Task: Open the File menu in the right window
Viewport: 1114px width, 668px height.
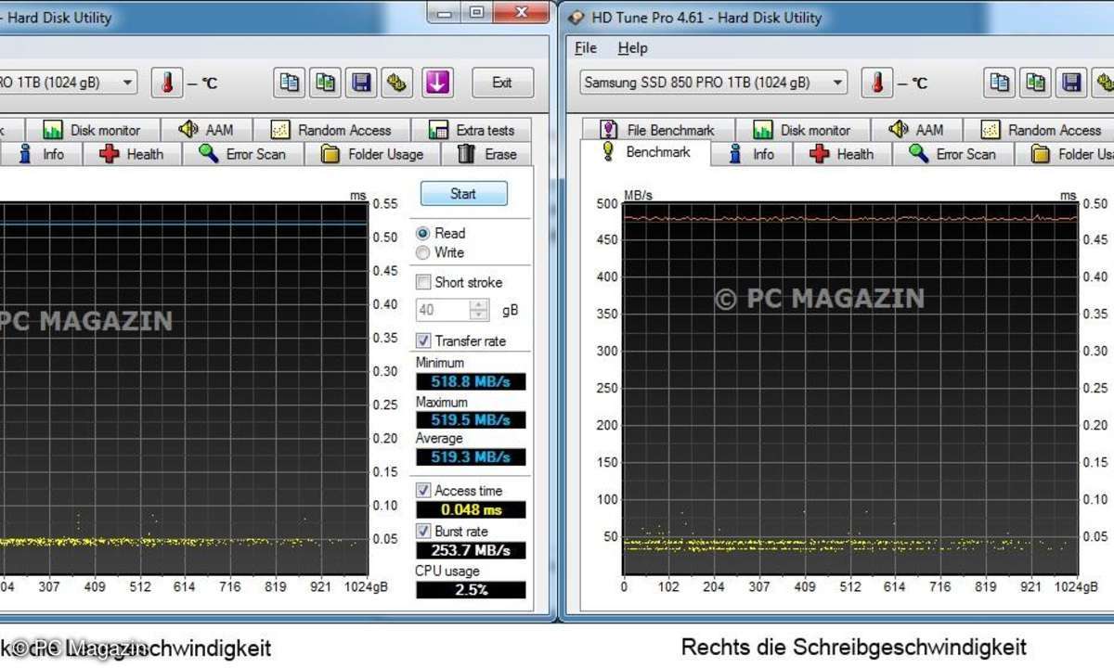Action: point(586,48)
